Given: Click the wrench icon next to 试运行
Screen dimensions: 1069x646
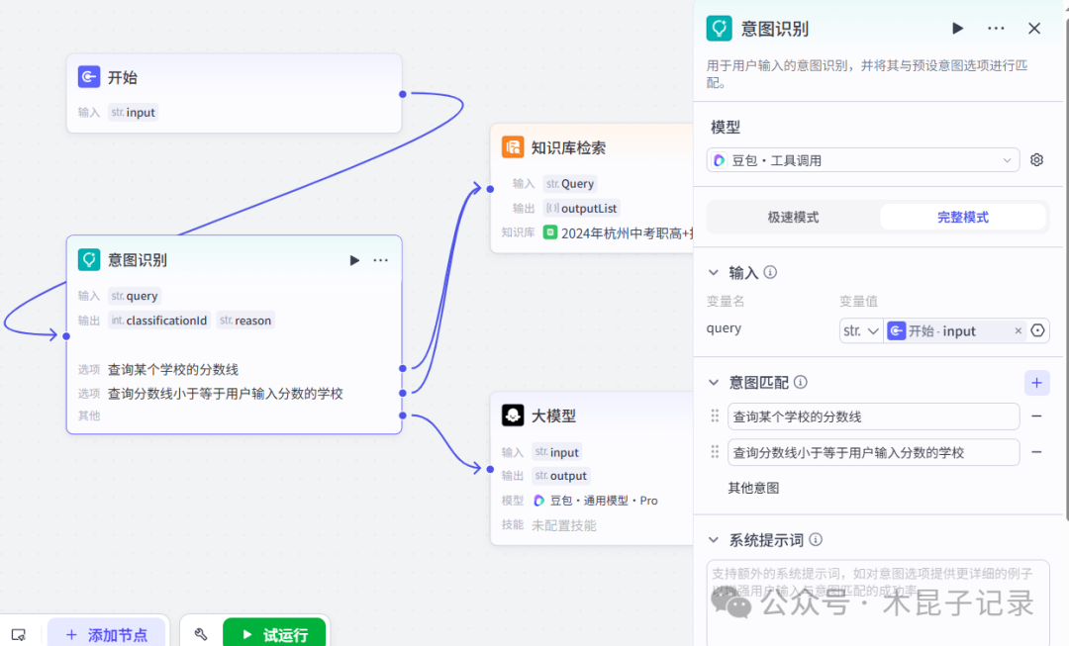Looking at the screenshot, I should pyautogui.click(x=201, y=633).
